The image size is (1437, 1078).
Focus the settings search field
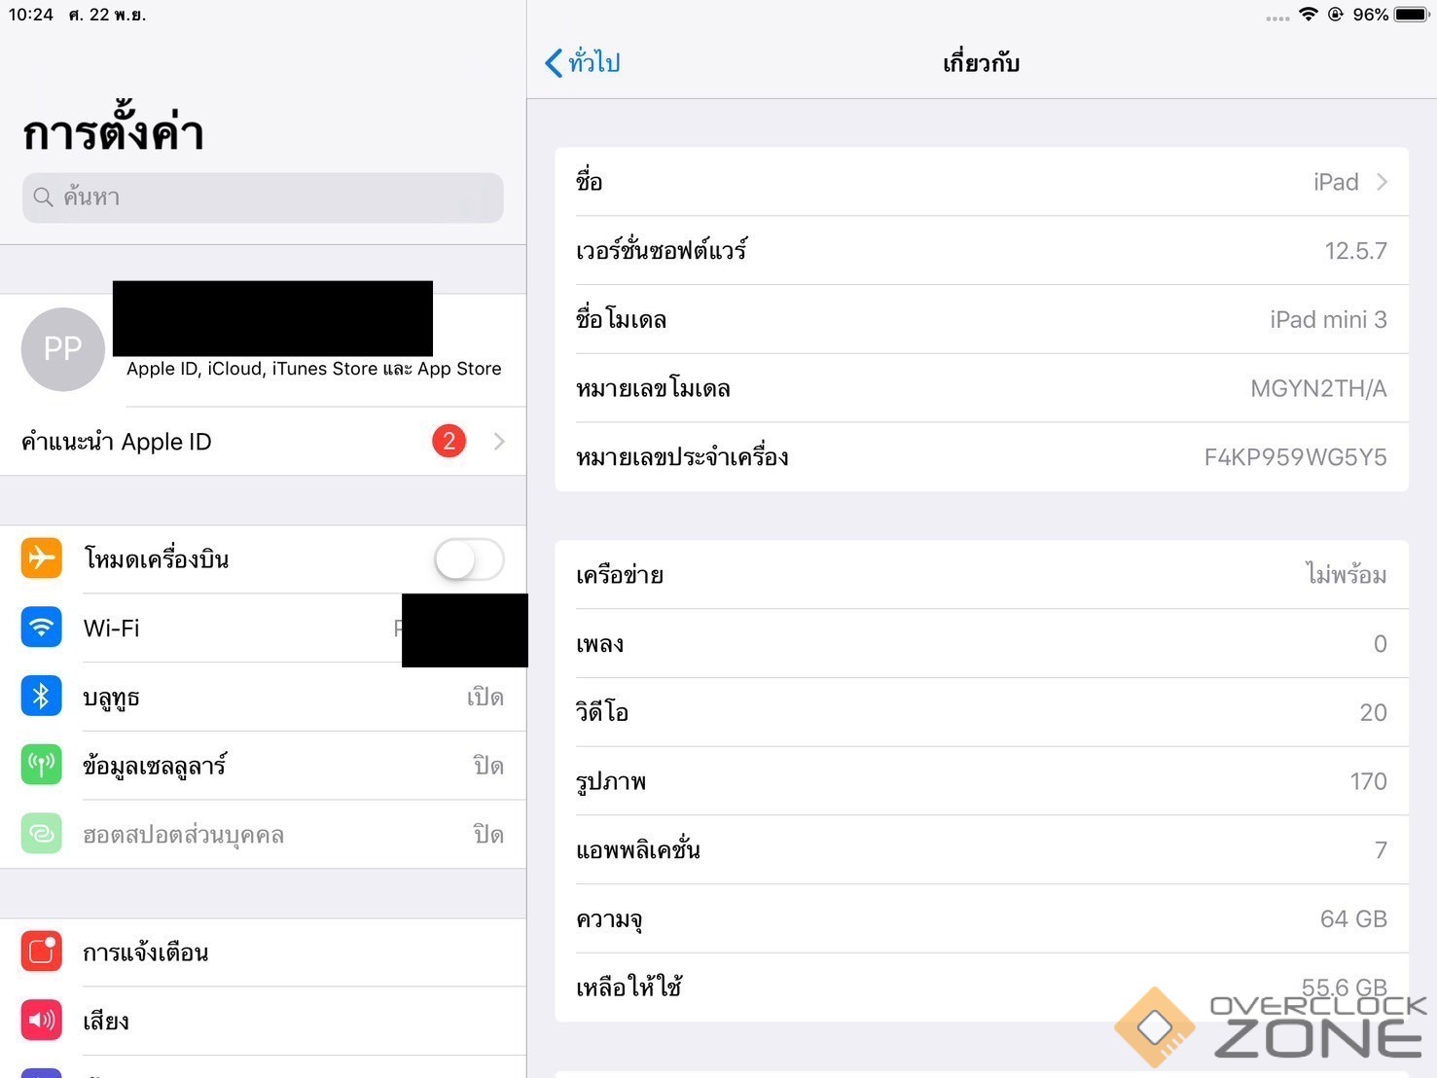(263, 198)
